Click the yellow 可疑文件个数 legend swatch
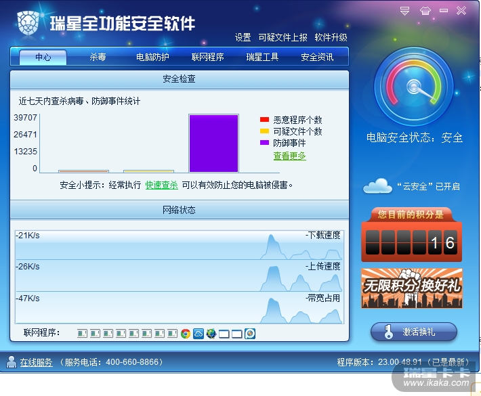The height and width of the screenshot is (396, 481). click(x=264, y=131)
